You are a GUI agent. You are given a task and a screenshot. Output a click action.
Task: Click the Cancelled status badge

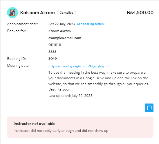(x=66, y=13)
